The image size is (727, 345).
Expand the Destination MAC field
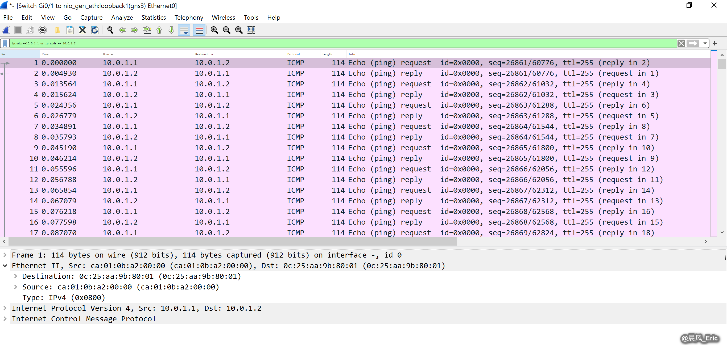(x=15, y=276)
